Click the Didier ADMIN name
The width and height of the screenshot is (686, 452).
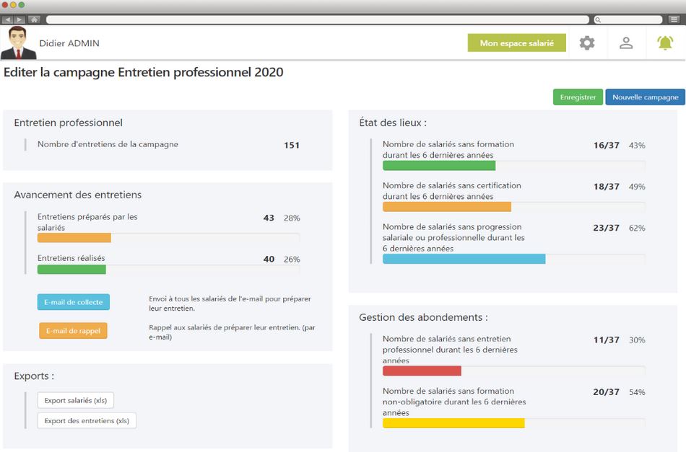pyautogui.click(x=69, y=43)
